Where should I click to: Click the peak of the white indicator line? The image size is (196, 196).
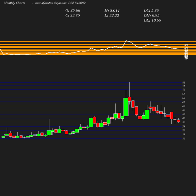pos(126,41)
